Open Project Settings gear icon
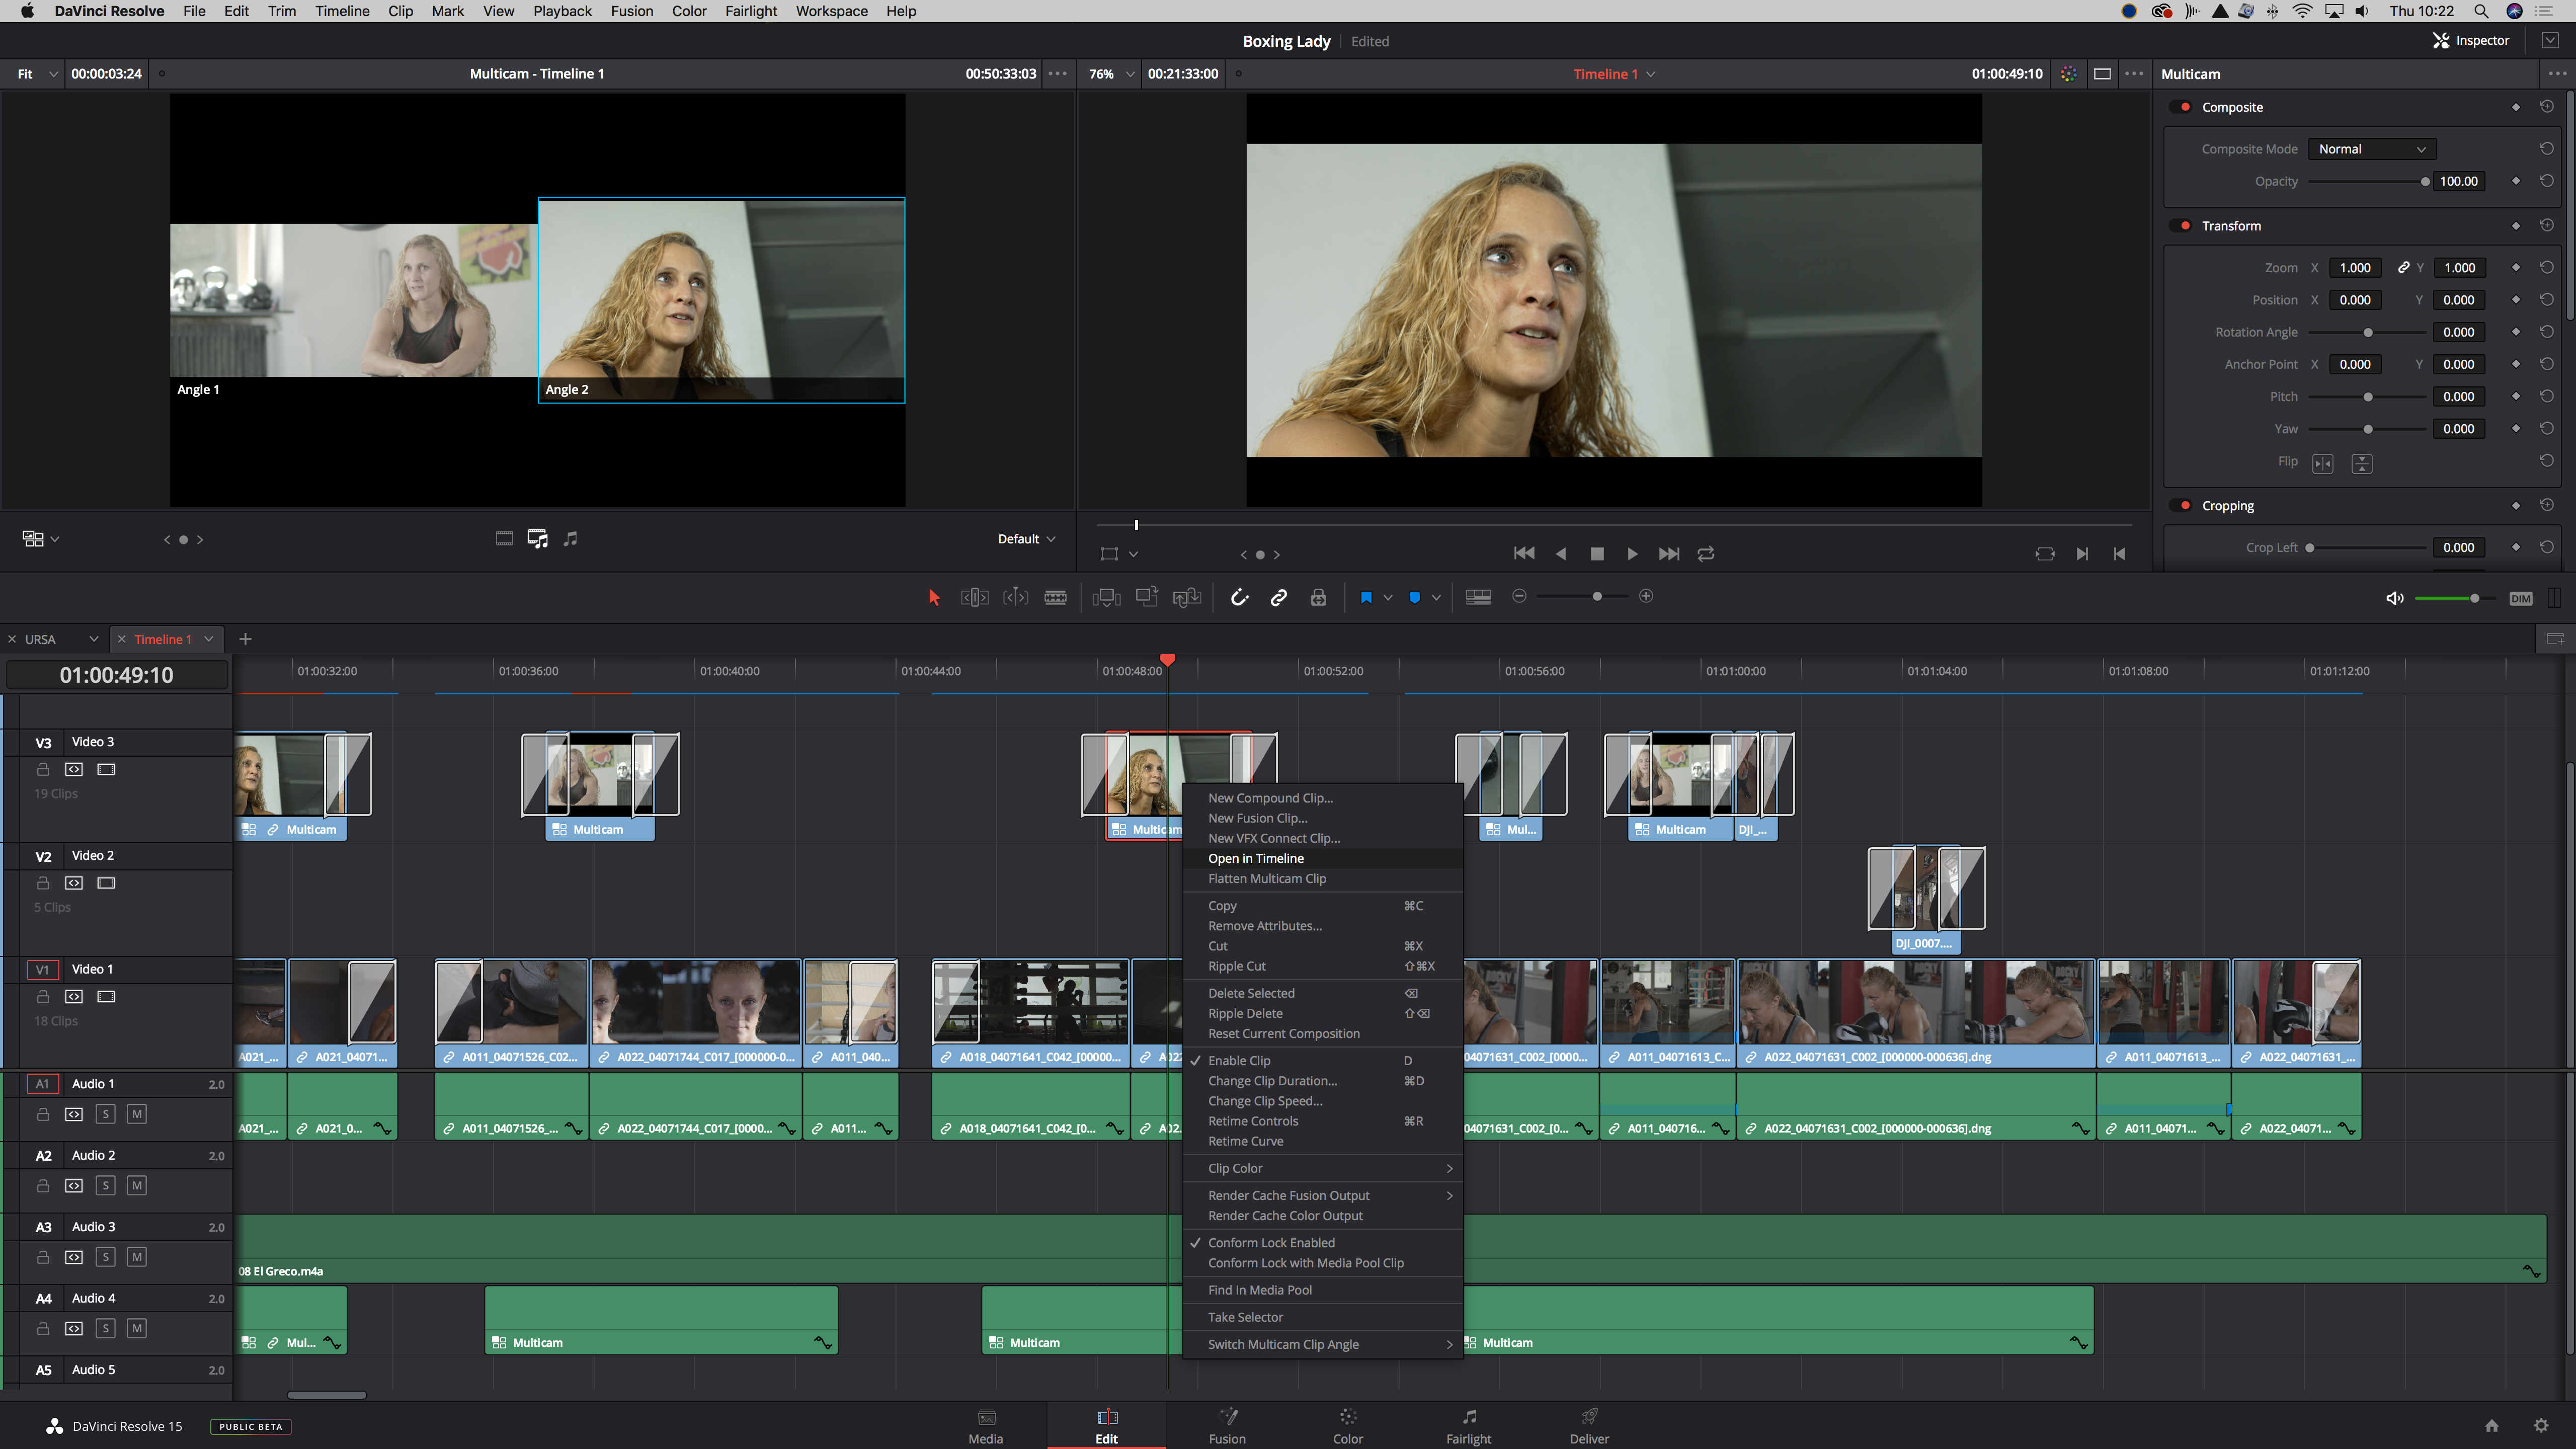 [2541, 1426]
